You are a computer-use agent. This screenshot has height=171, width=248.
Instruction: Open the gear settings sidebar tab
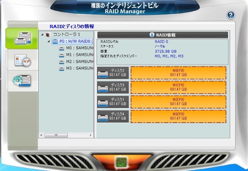click(22, 81)
